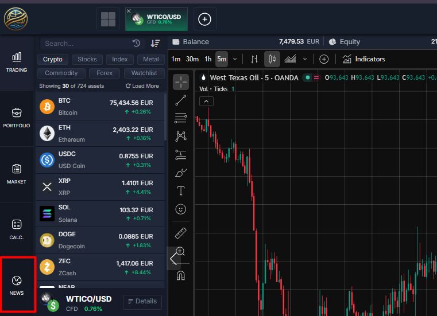The image size is (437, 316).
Task: Click the Balance wallet icon
Action: click(176, 42)
